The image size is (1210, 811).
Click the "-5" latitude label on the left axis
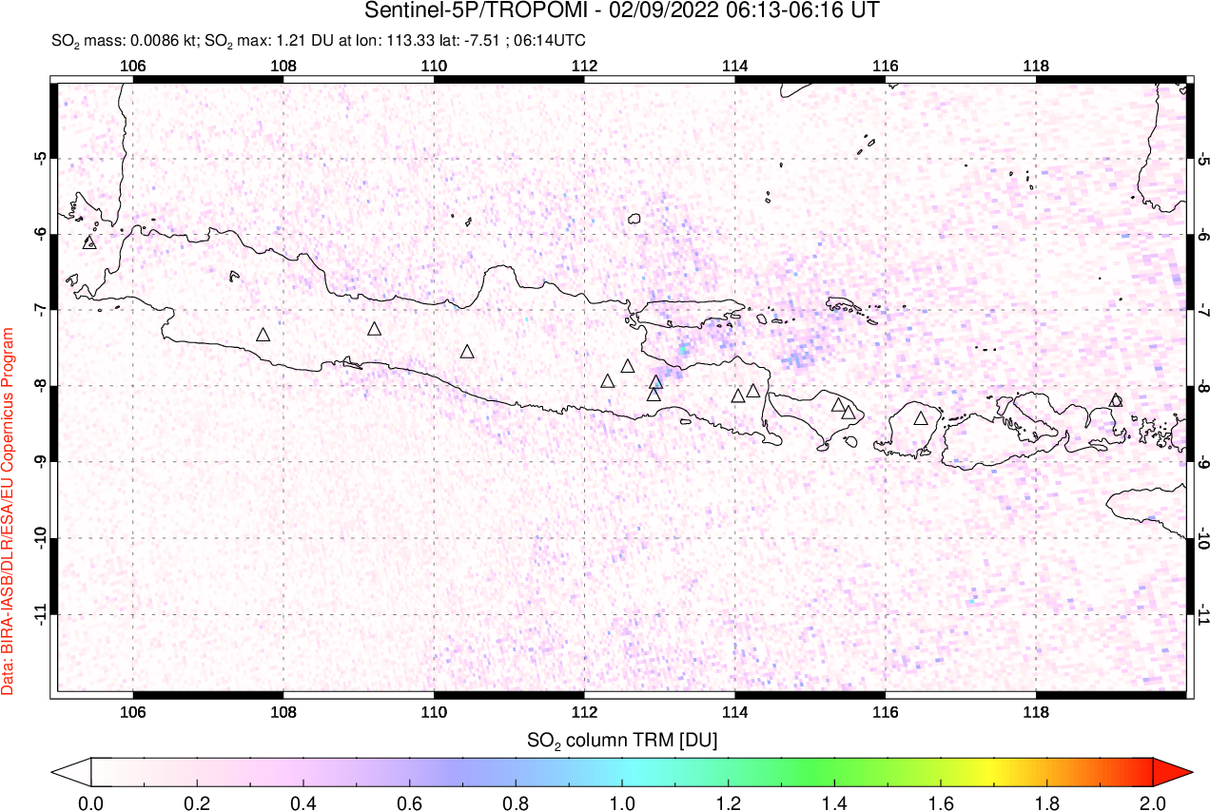tap(41, 157)
